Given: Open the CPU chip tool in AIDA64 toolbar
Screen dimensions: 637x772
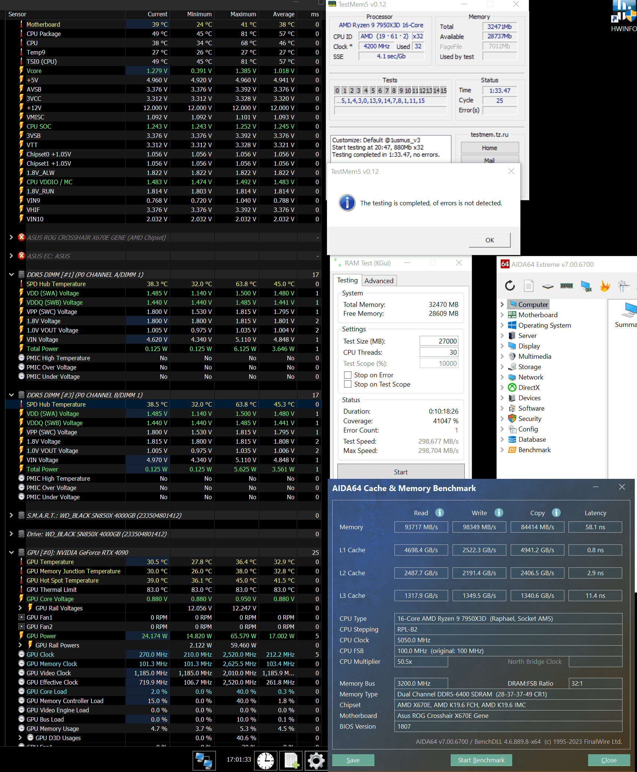Looking at the screenshot, I should tap(548, 286).
